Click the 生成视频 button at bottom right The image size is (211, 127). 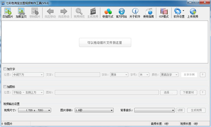(196, 110)
